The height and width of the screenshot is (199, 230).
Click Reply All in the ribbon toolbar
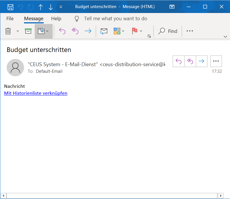pyautogui.click(x=75, y=31)
